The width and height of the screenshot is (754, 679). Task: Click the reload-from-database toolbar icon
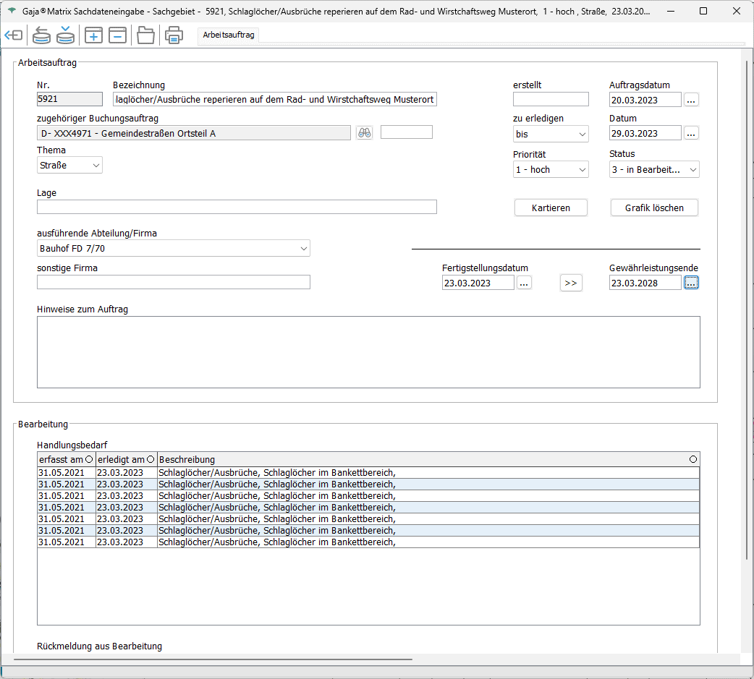point(42,35)
